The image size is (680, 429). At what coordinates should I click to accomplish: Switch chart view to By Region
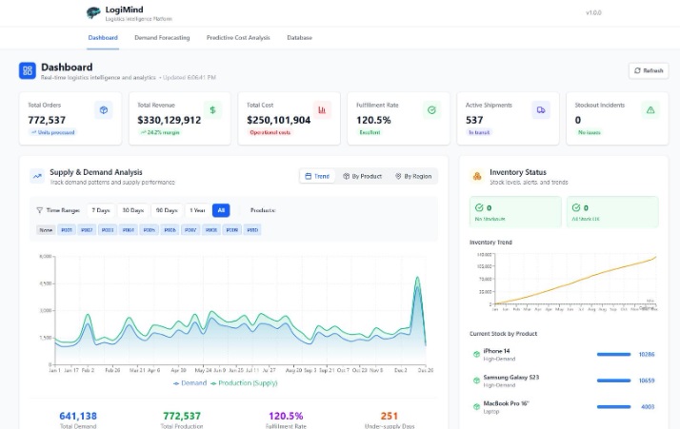[x=413, y=176]
